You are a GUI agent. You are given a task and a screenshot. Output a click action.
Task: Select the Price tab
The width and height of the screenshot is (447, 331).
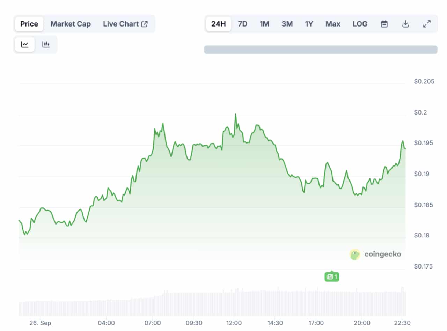coord(29,24)
